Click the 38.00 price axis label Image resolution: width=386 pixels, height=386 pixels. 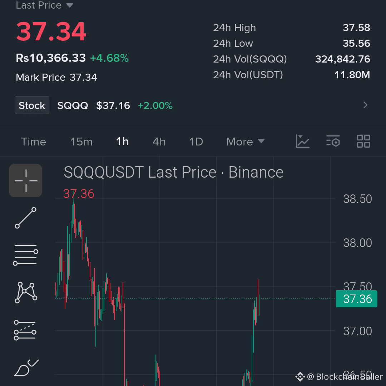(x=357, y=243)
